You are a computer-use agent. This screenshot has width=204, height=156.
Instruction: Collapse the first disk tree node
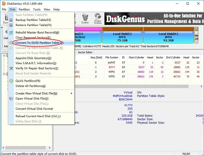4,55
